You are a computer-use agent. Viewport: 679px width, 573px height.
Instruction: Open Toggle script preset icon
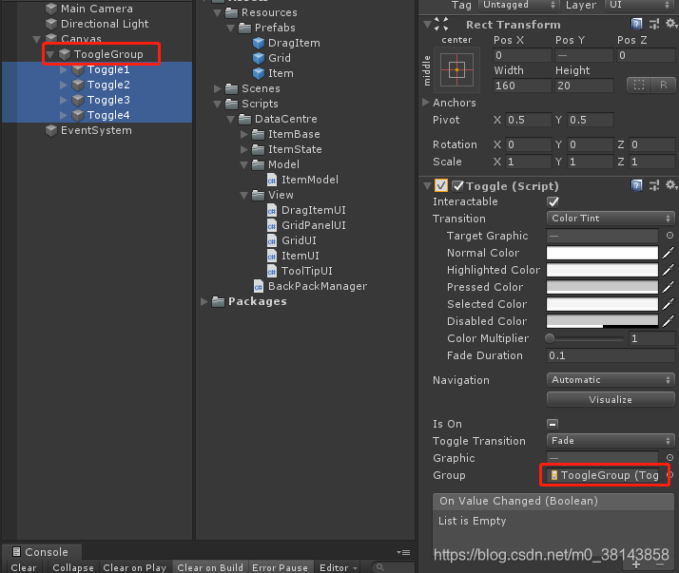(654, 185)
